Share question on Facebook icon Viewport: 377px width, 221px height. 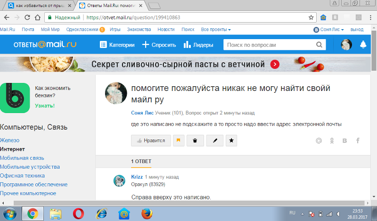pyautogui.click(x=358, y=141)
